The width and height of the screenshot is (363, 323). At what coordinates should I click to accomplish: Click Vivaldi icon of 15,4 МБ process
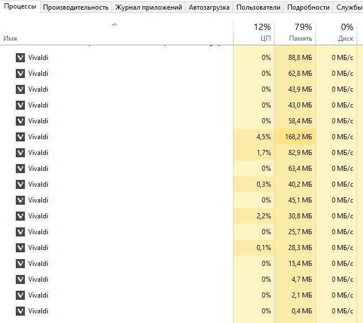click(x=20, y=264)
